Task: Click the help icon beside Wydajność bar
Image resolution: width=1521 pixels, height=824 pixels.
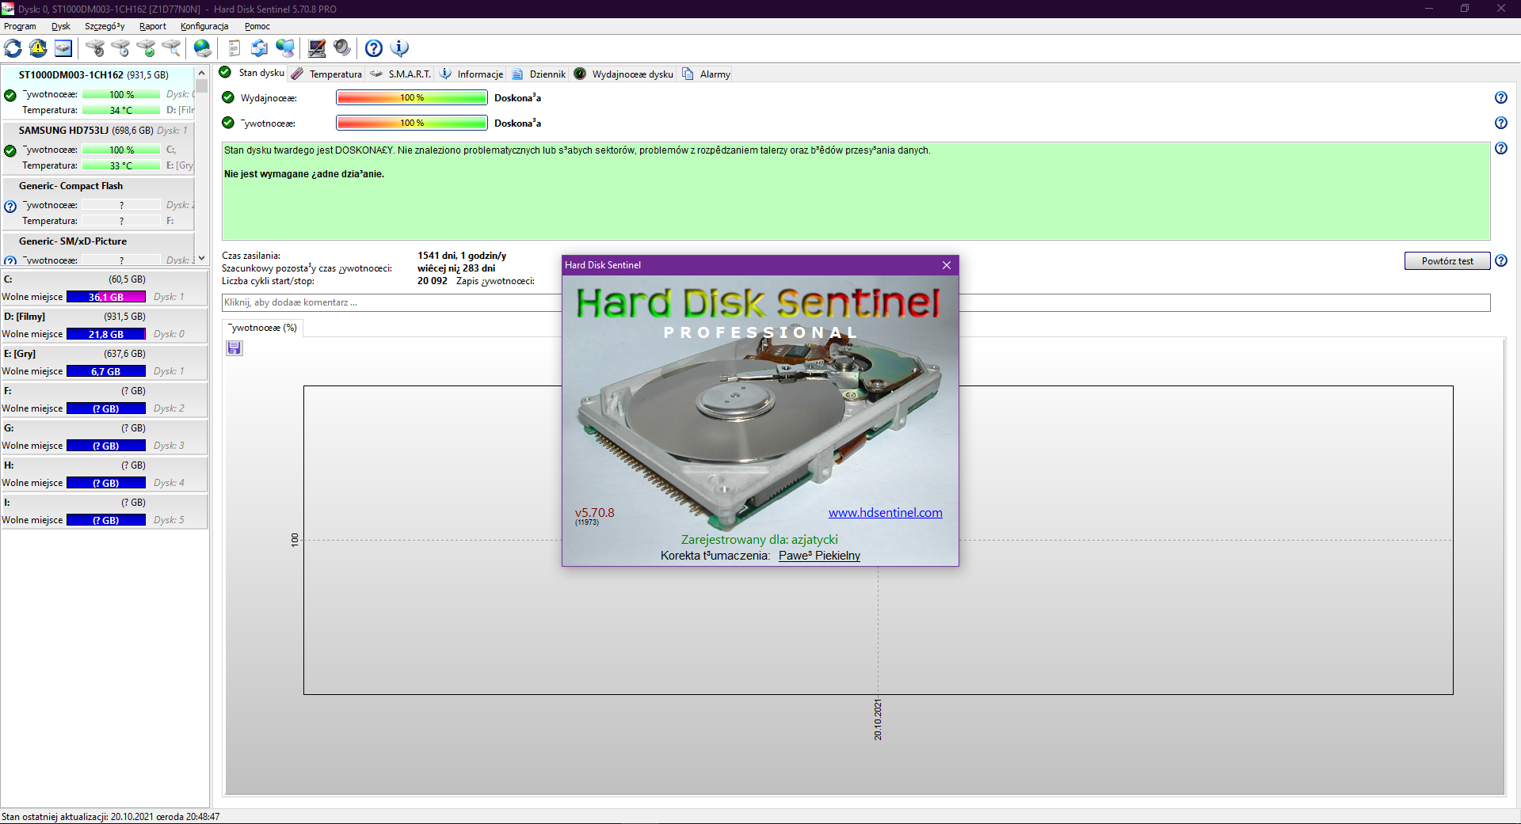Action: pyautogui.click(x=1501, y=97)
